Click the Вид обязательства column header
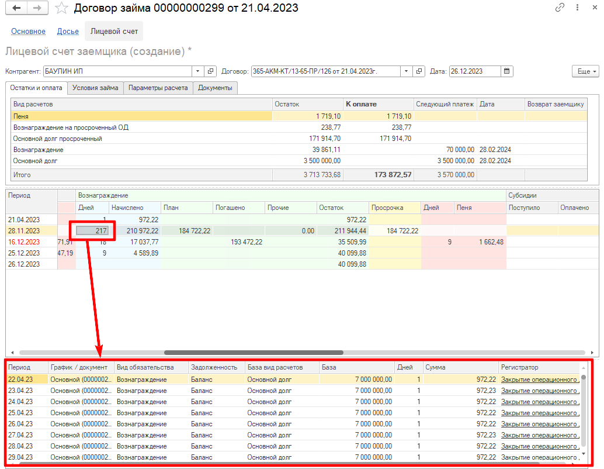This screenshot has width=604, height=469. (x=151, y=367)
